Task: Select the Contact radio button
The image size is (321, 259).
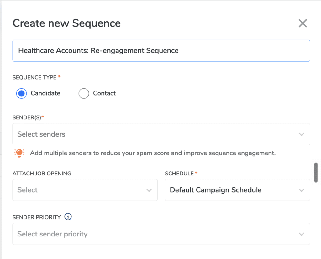Action: (x=84, y=93)
